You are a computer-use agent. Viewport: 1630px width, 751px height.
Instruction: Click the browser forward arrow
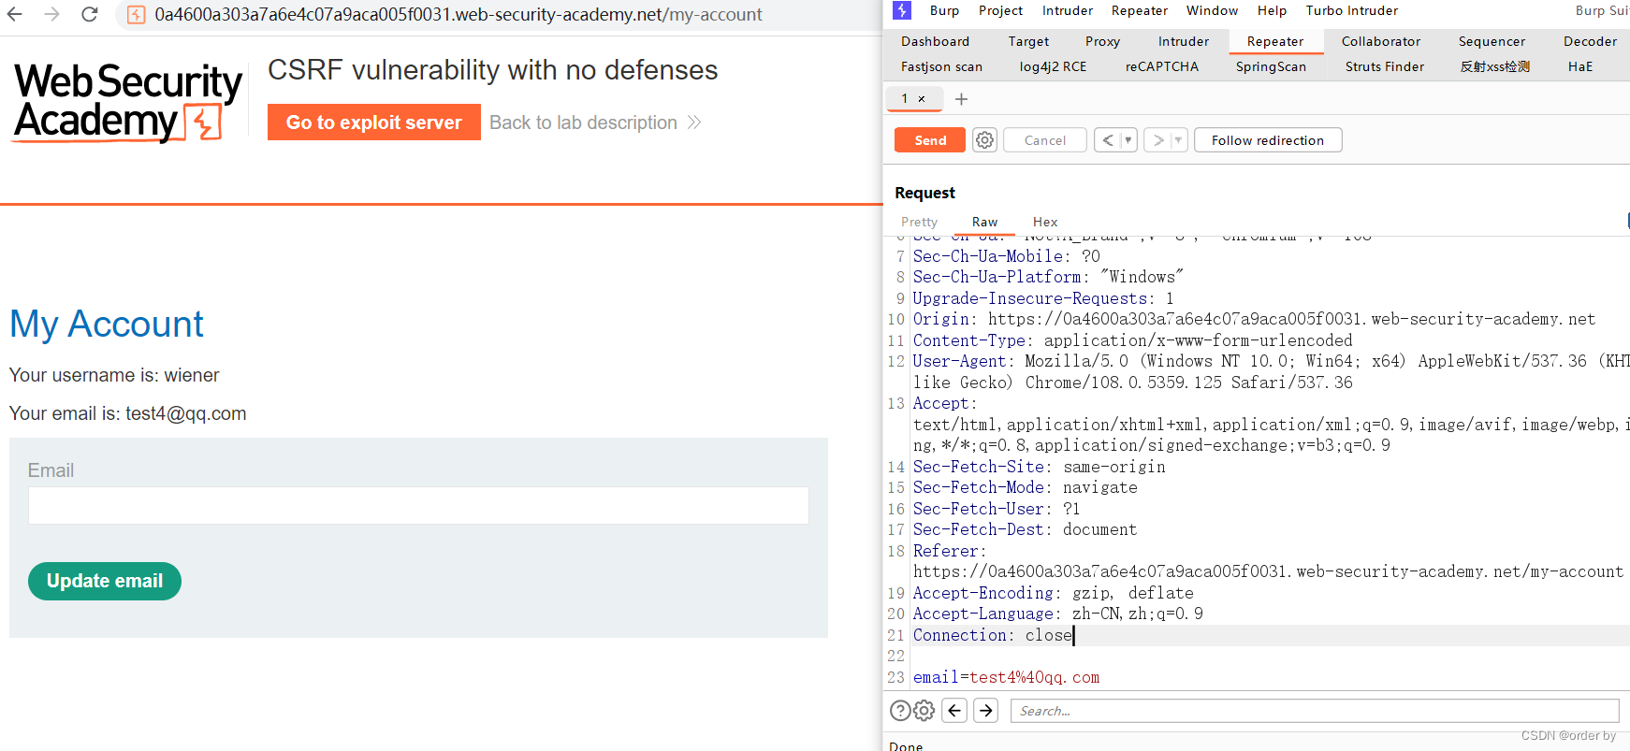(x=51, y=14)
